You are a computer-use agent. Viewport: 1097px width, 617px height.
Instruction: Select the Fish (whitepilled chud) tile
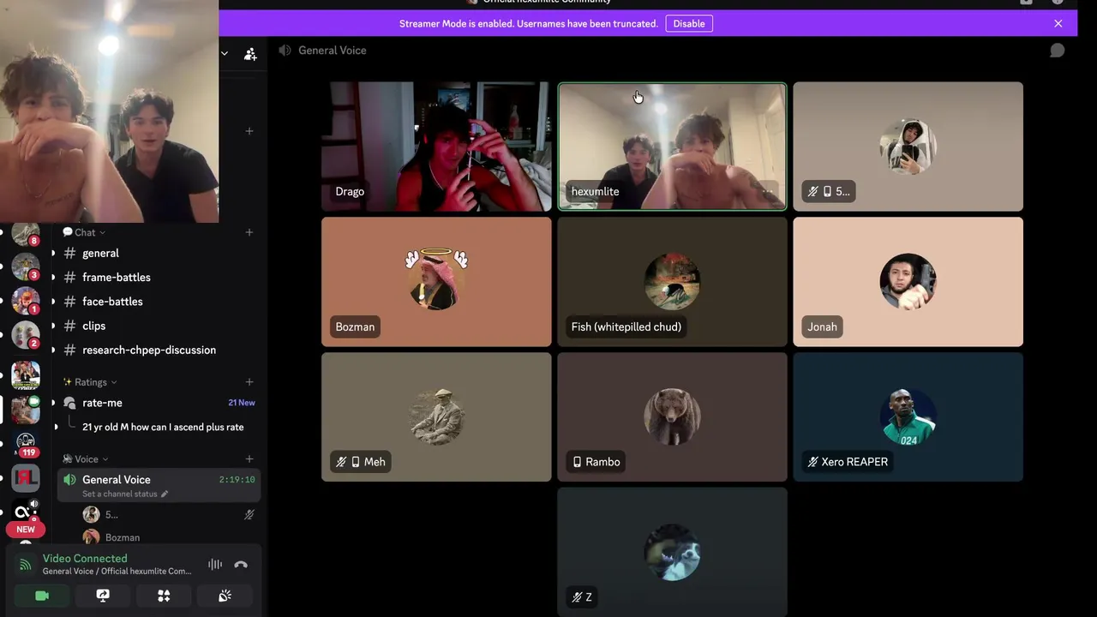point(672,282)
